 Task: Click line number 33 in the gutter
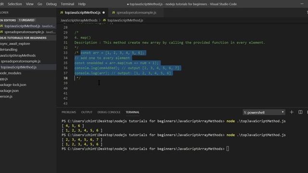pyautogui.click(x=65, y=53)
